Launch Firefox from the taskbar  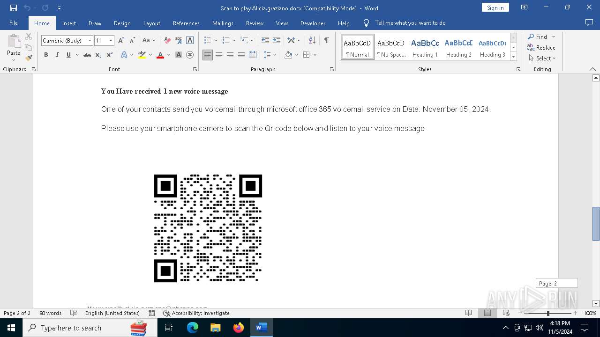click(x=239, y=328)
